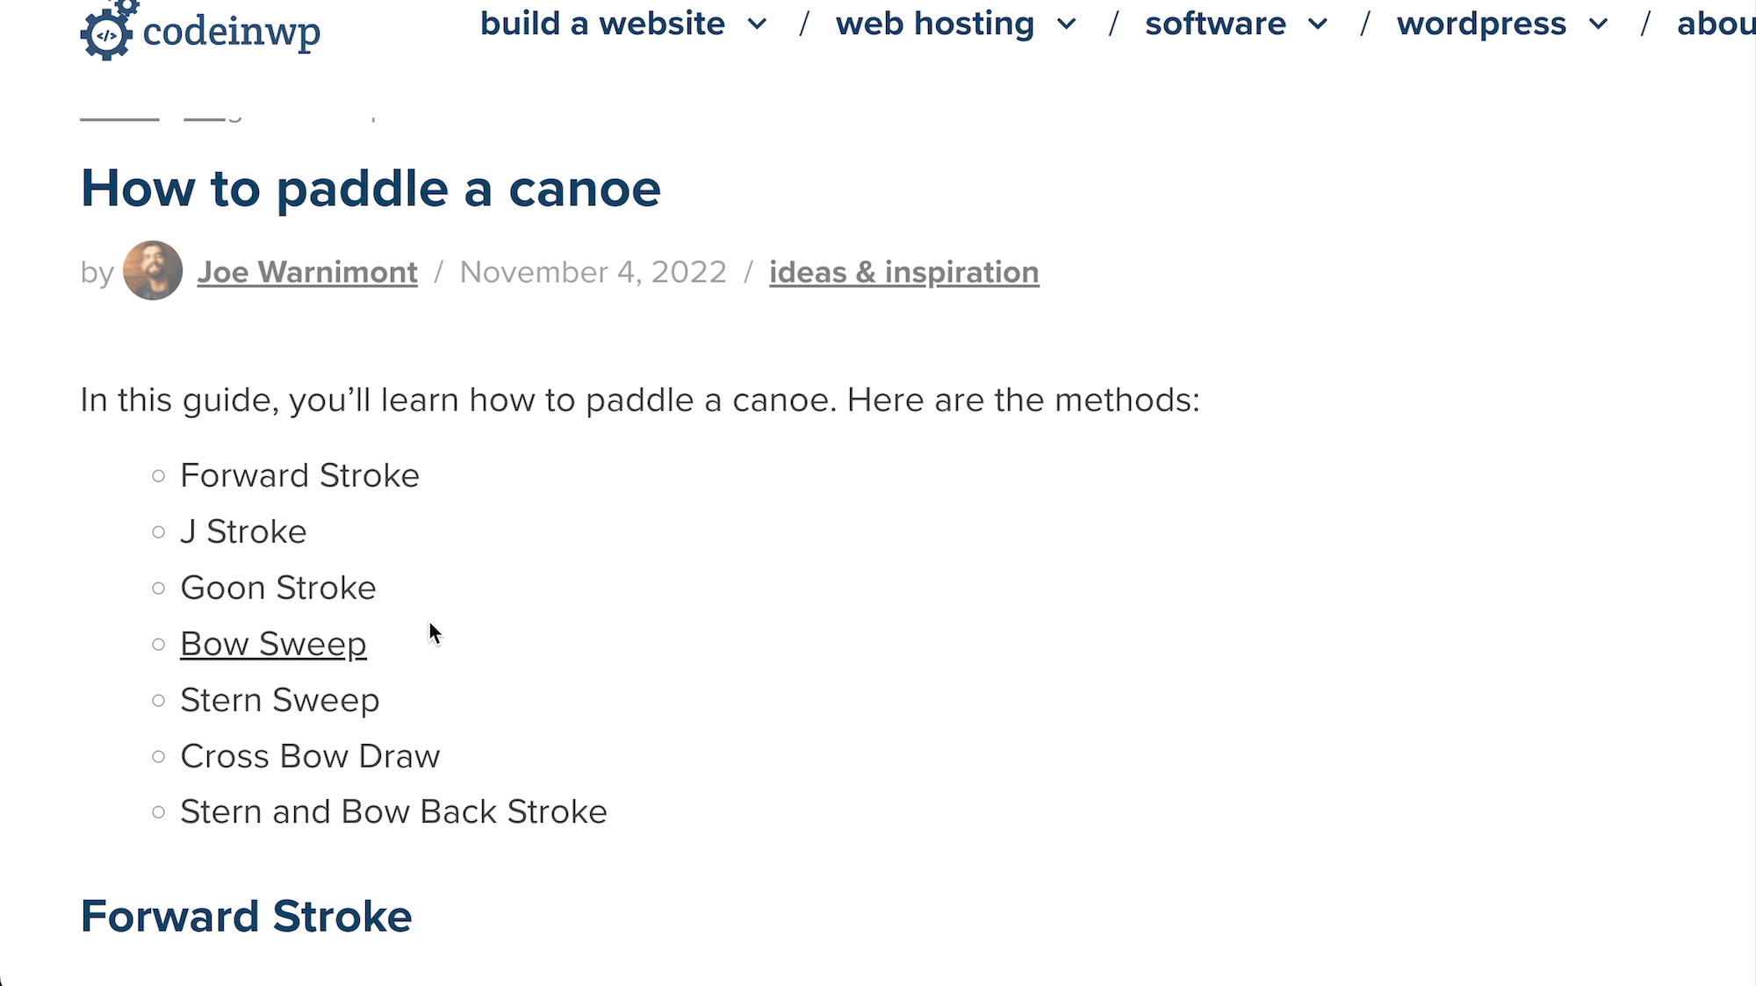Viewport: 1756px width, 986px height.
Task: Select the 'ideas & inspiration' category link
Action: point(903,271)
